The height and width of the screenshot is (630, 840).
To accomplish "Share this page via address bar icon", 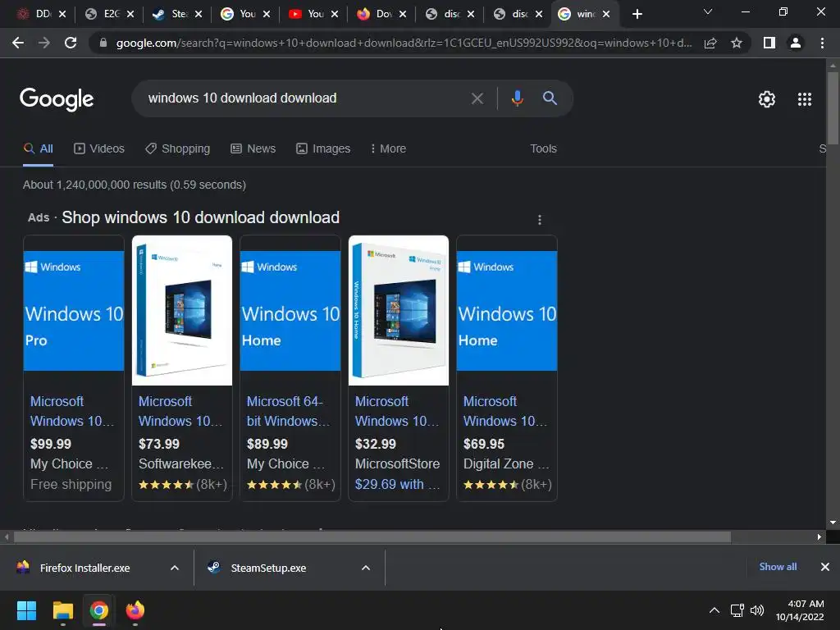I will coord(710,43).
